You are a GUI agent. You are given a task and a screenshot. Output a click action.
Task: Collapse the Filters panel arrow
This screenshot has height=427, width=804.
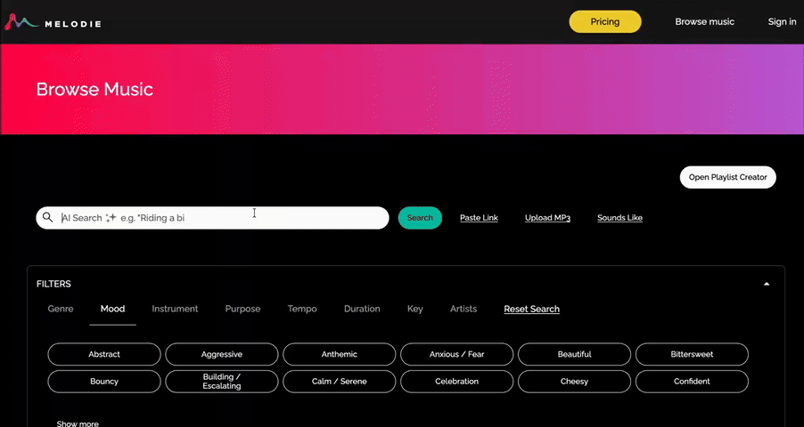point(767,284)
